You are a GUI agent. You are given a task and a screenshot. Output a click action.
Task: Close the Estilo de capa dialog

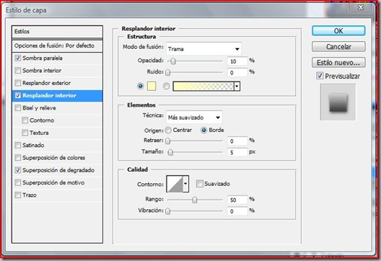click(x=361, y=7)
